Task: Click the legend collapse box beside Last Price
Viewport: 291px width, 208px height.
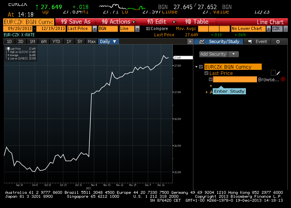Action: point(6,49)
